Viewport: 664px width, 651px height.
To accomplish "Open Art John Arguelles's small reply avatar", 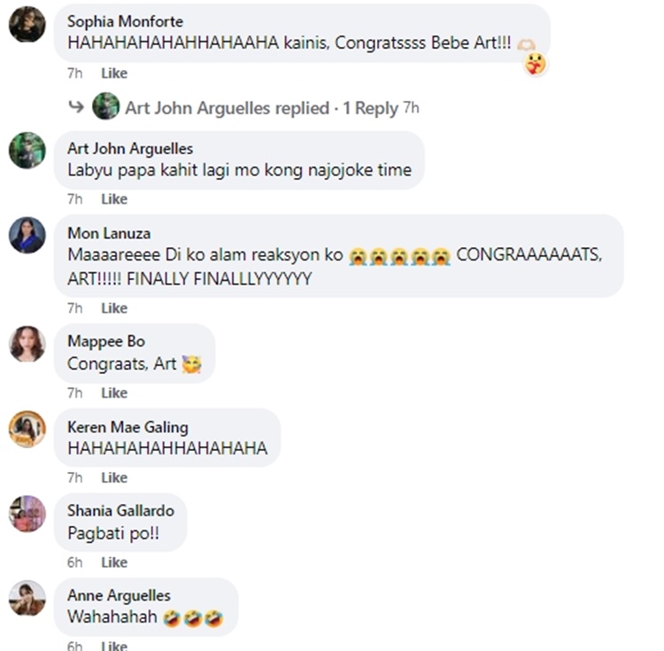I will point(106,106).
